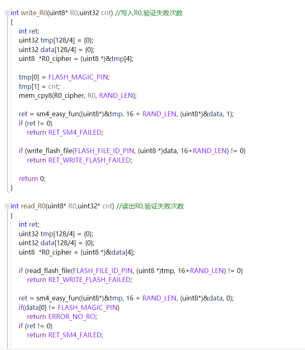305x350 pixels.
Task: Click 'if(data[0] != FLASH_MAGIC_PIN)' line
Action: (69, 307)
